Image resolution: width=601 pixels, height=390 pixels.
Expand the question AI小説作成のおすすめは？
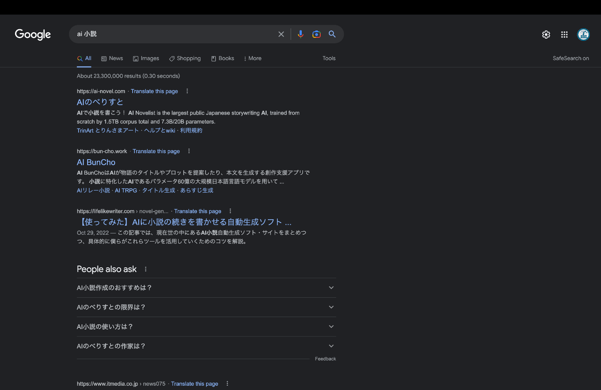click(206, 288)
